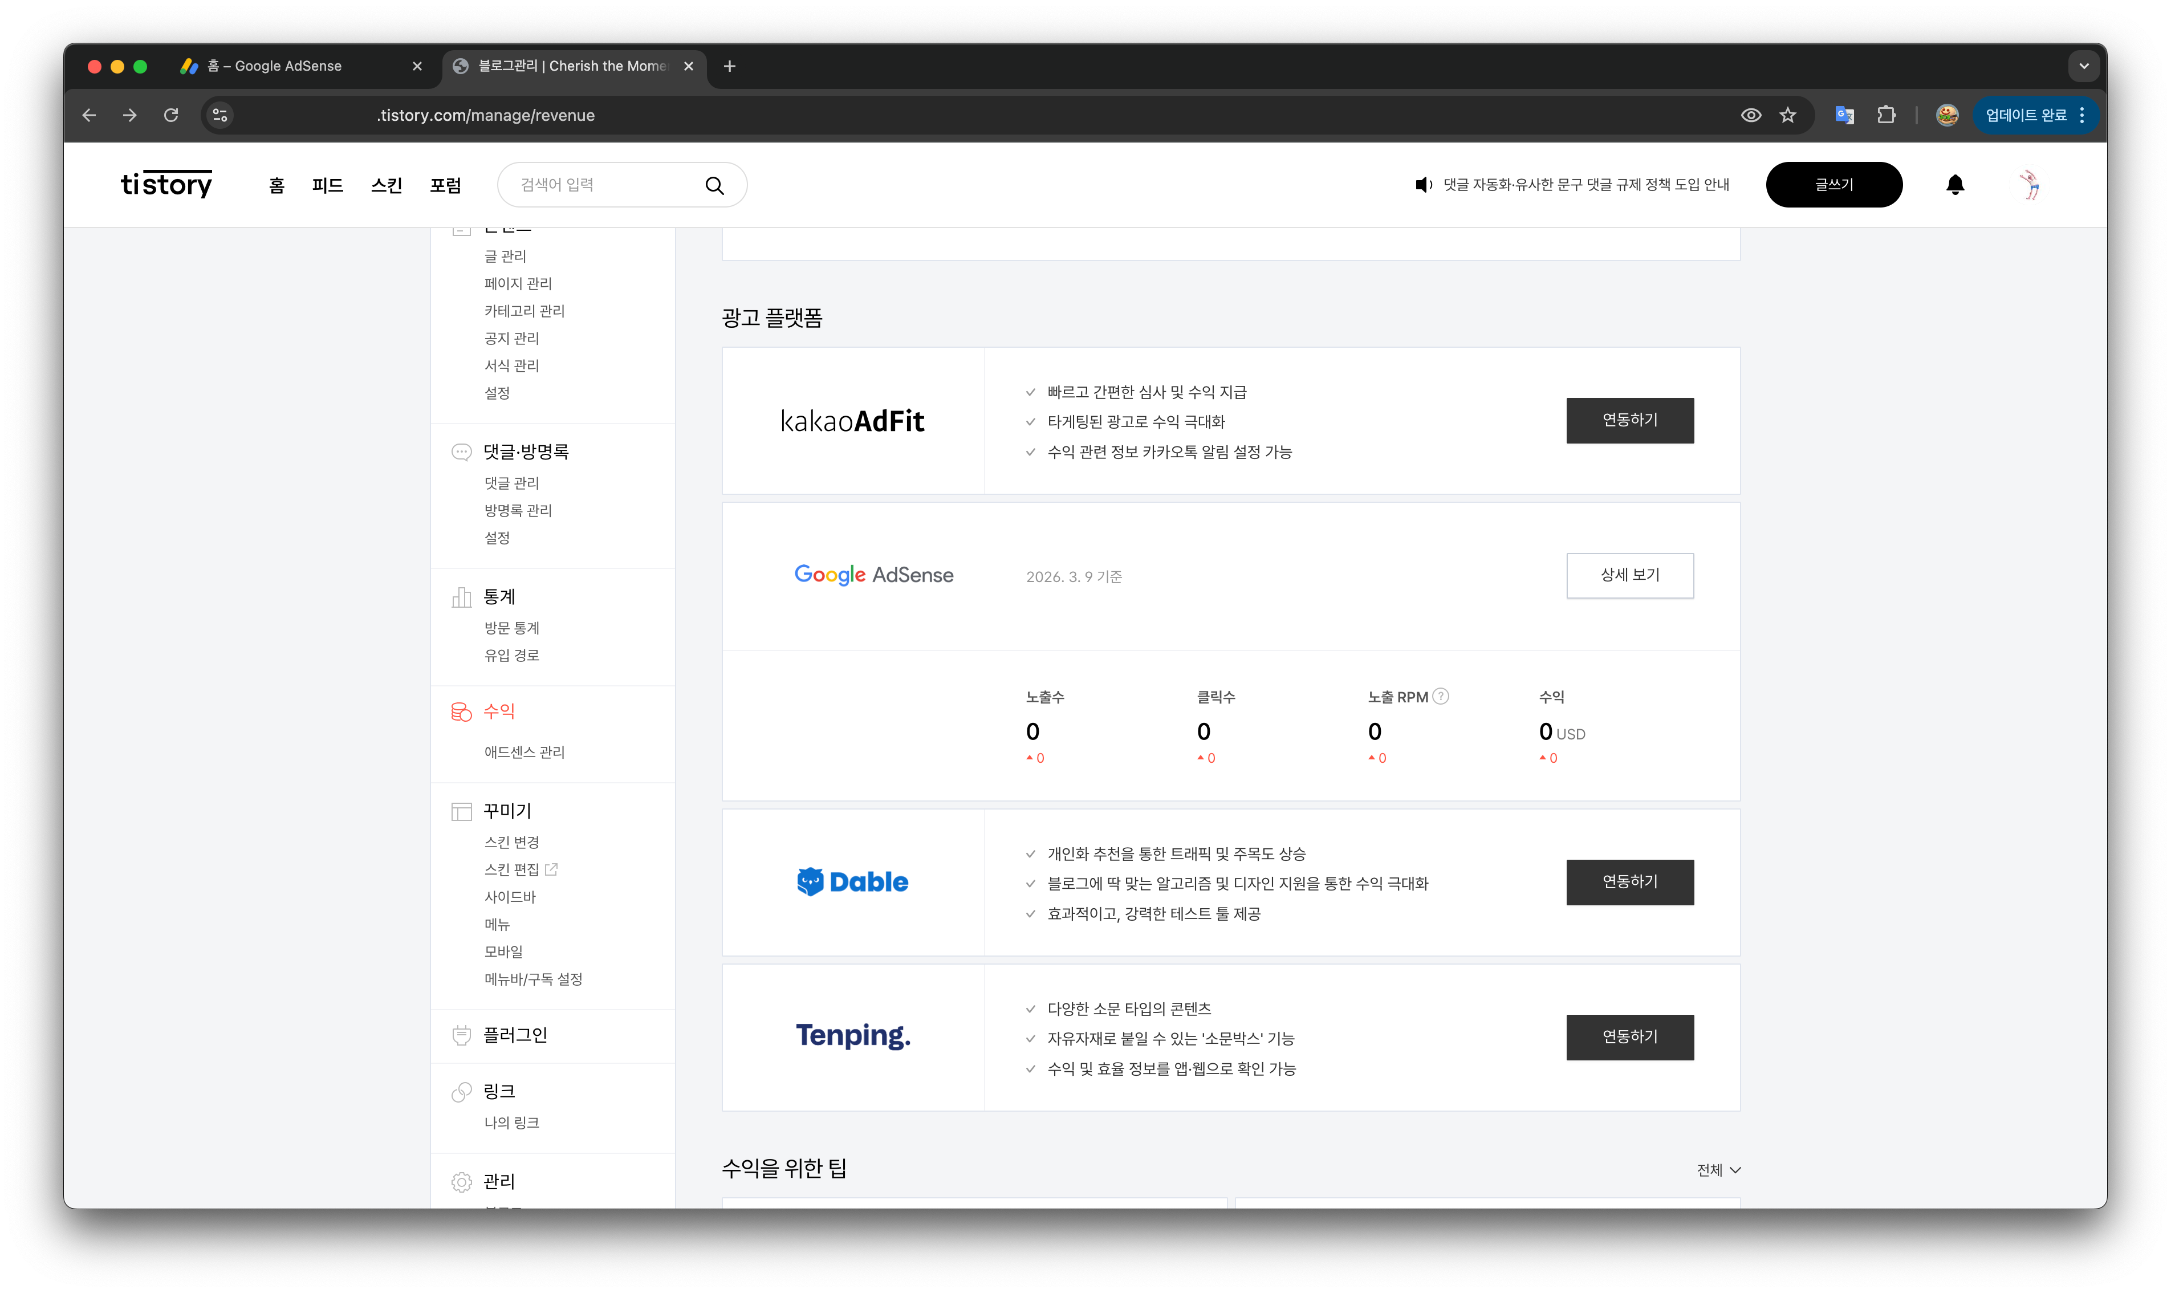
Task: Select the 블로그관리 browser tab
Action: click(x=575, y=66)
